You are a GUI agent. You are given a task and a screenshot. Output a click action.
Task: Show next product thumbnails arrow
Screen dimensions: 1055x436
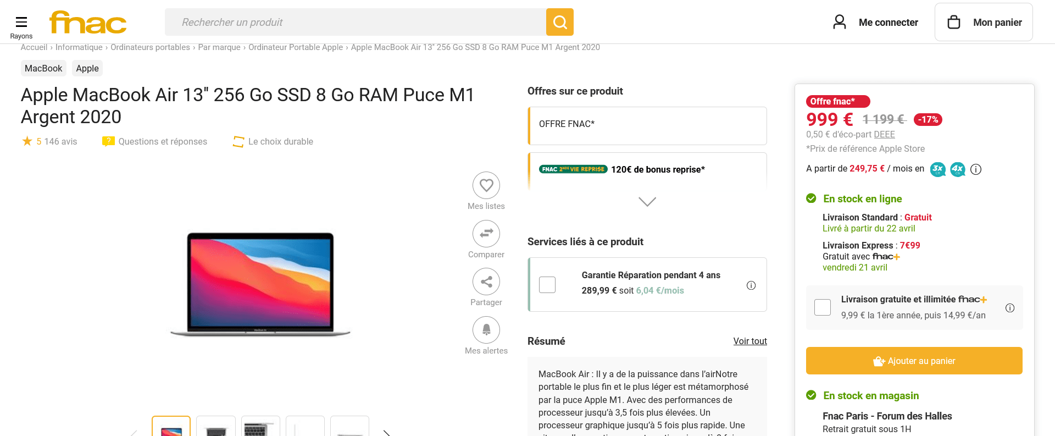(387, 433)
